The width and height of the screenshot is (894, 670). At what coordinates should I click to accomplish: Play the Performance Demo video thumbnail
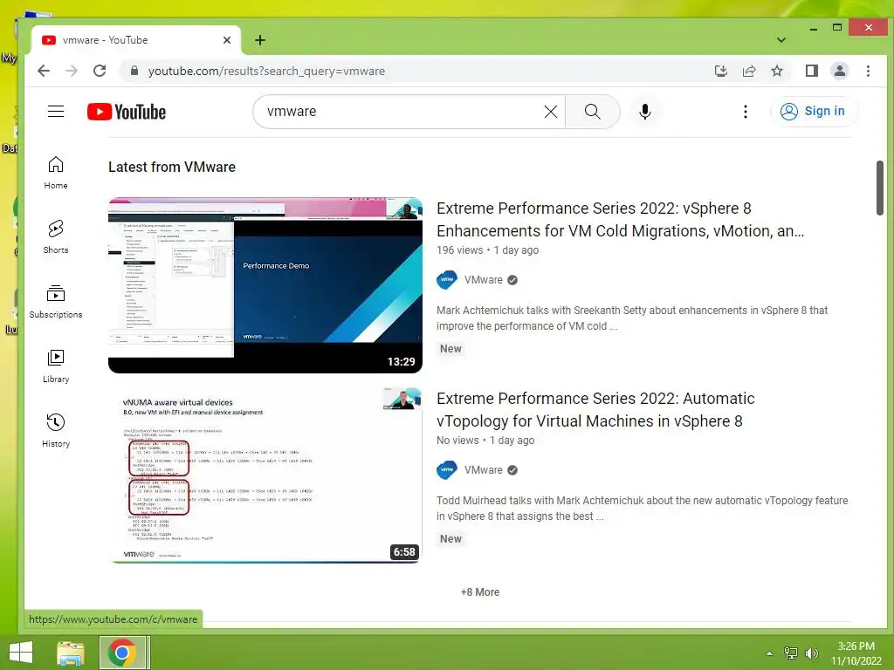pos(265,285)
